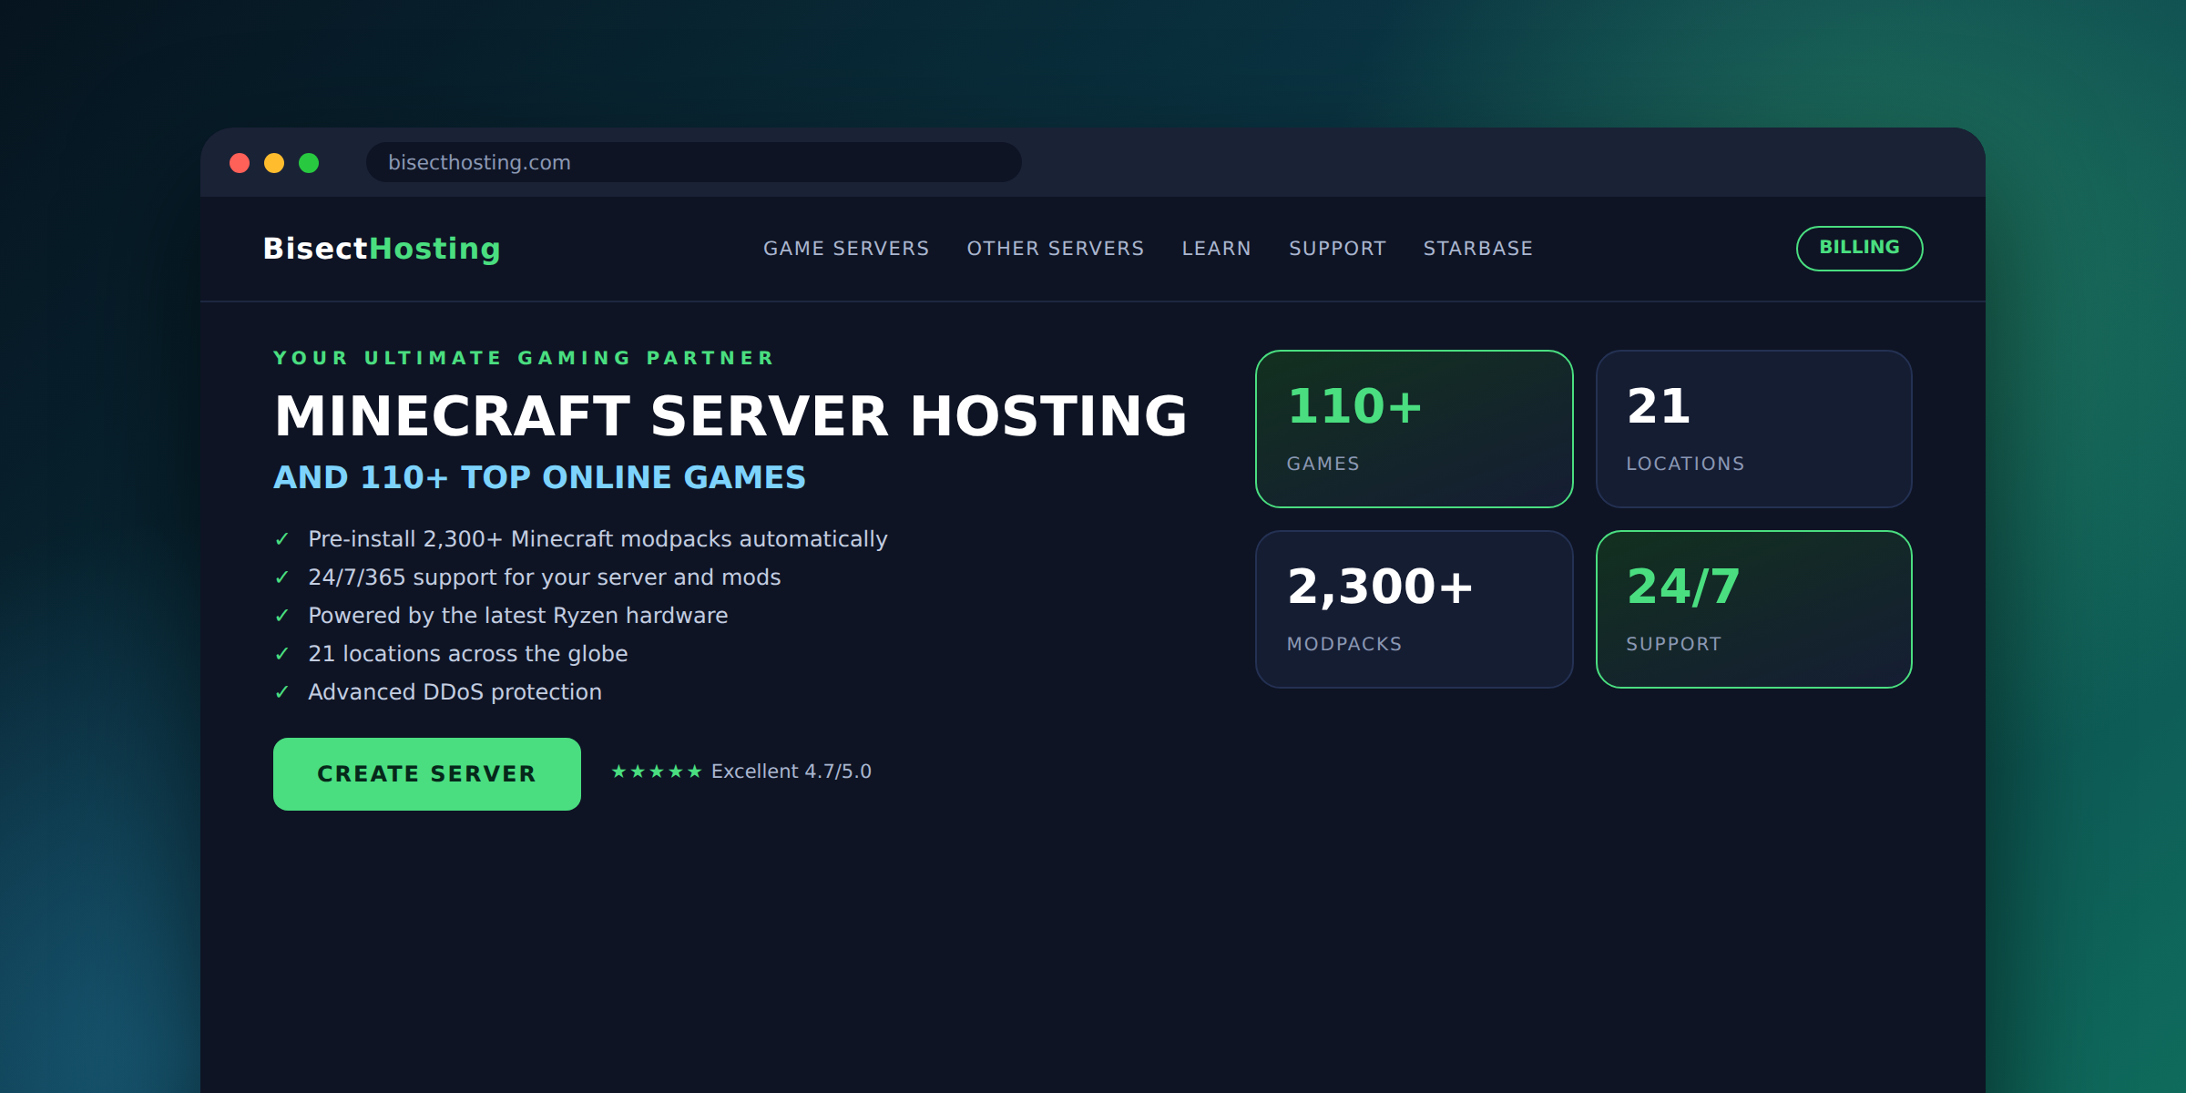Select the 2,300+ Modpacks stat card
The image size is (2186, 1093).
1414,609
